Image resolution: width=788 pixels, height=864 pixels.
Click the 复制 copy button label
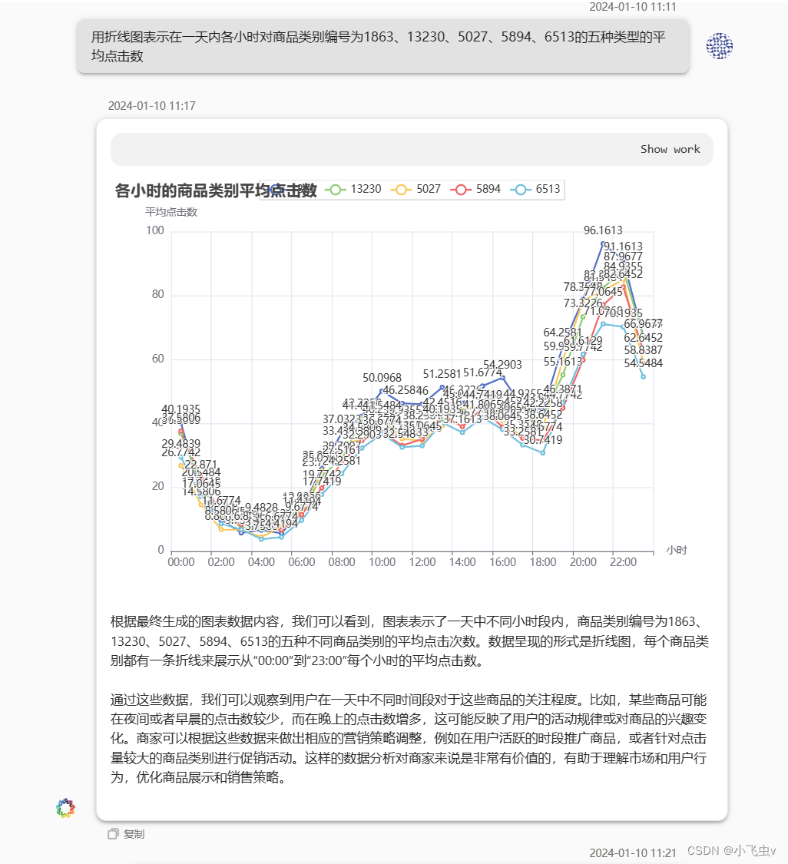point(134,834)
